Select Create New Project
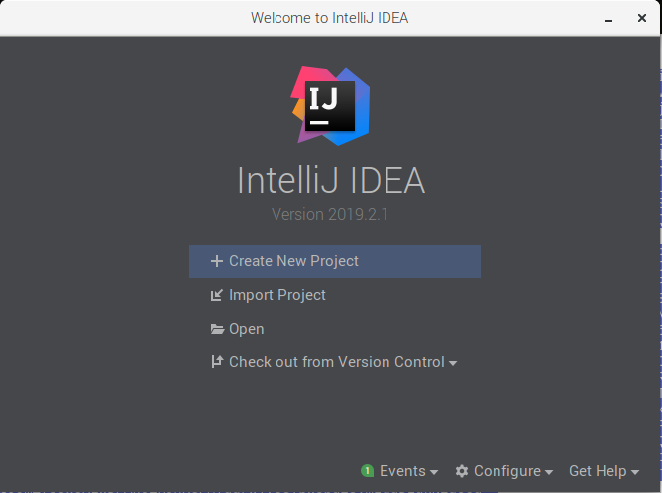The width and height of the screenshot is (662, 493). pos(335,261)
